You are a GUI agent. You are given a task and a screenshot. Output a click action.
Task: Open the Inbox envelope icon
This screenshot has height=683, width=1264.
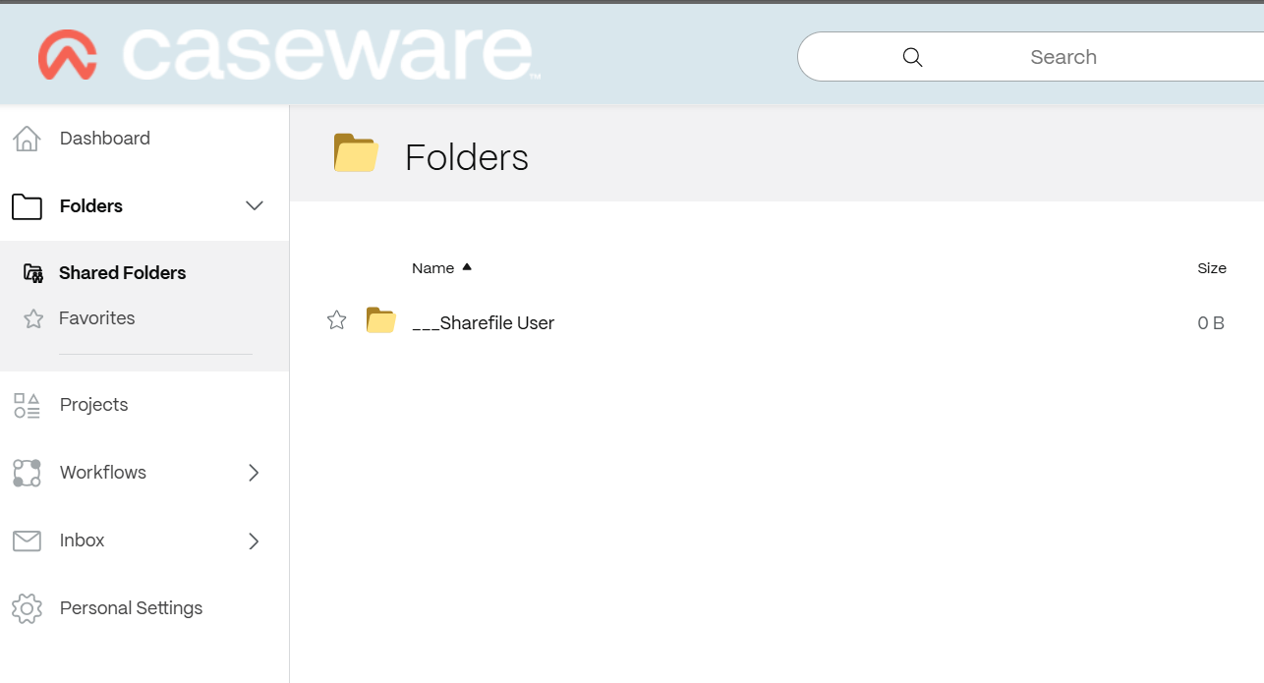click(26, 541)
